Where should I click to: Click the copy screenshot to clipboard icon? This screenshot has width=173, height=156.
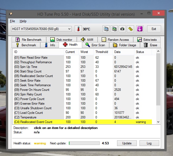click(x=114, y=29)
